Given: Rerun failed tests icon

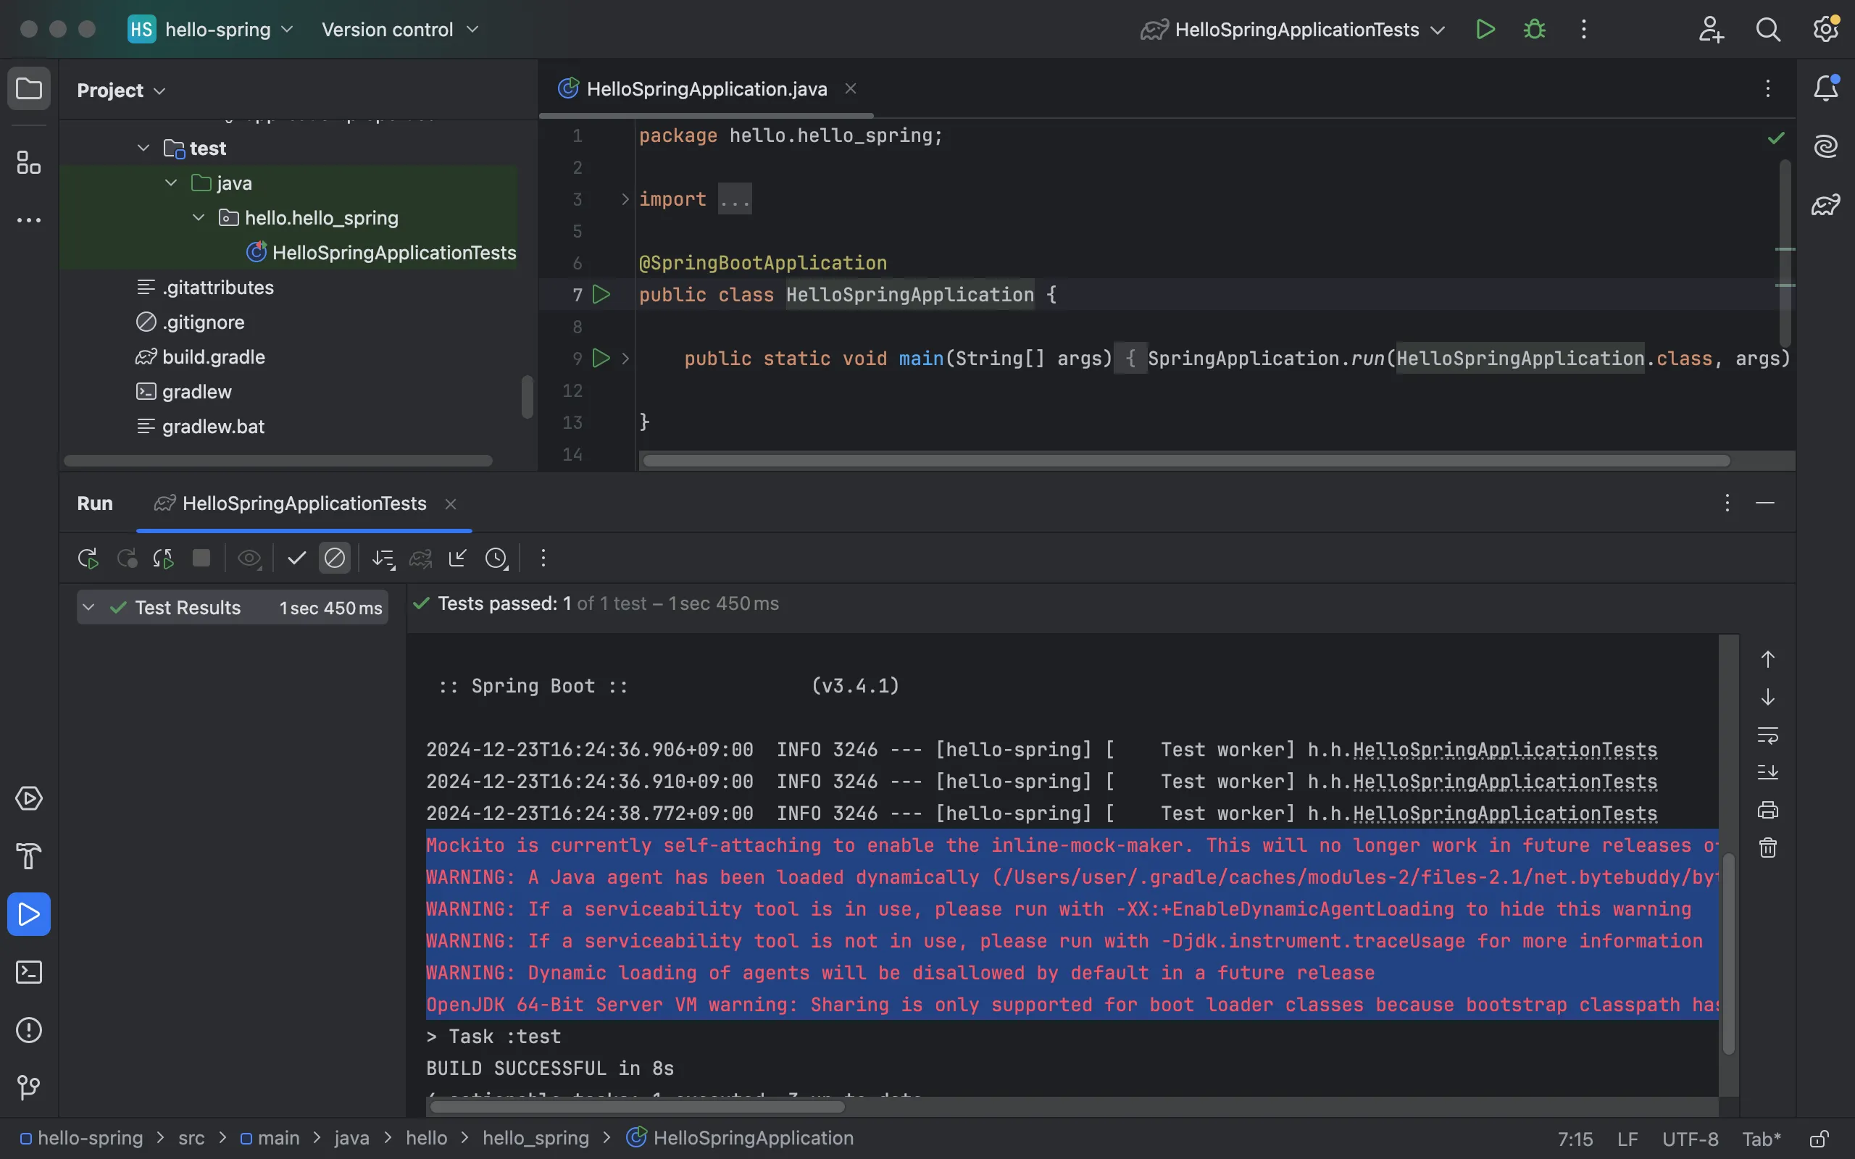Looking at the screenshot, I should (127, 558).
